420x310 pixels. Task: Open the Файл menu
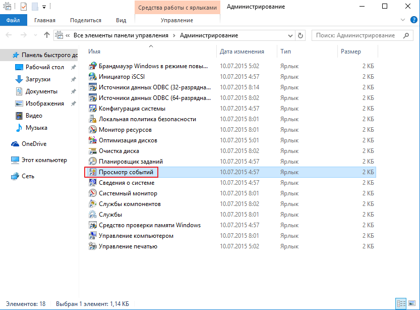pyautogui.click(x=13, y=20)
